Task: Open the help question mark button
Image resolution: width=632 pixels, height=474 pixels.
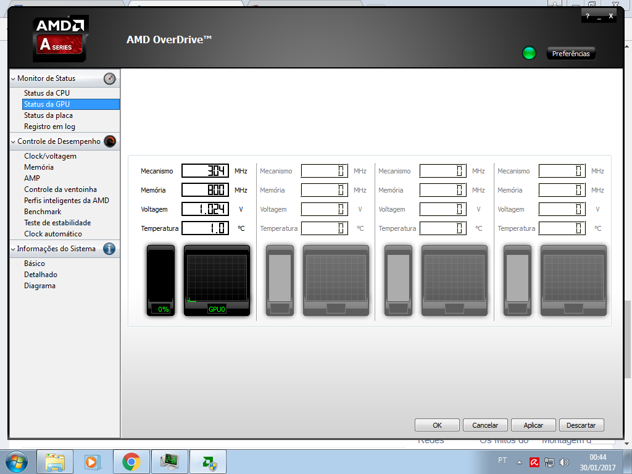Action: (588, 16)
